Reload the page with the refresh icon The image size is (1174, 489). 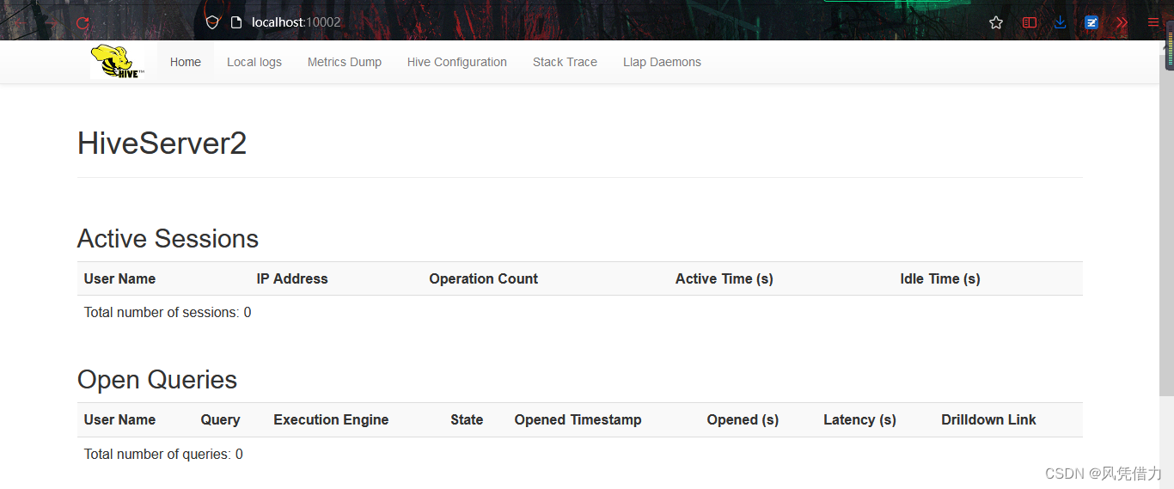[x=83, y=23]
